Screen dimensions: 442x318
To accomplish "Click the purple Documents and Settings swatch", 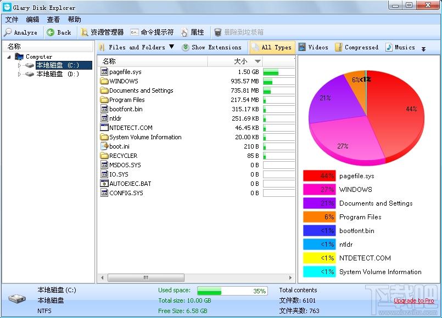I will [320, 203].
